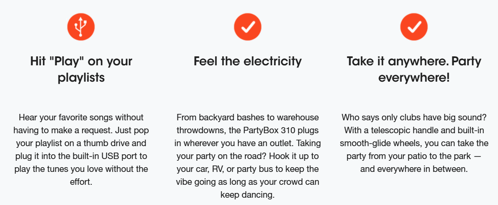
Task: Select the checkmark icon above "Take it anywhere"
Action: pyautogui.click(x=414, y=27)
